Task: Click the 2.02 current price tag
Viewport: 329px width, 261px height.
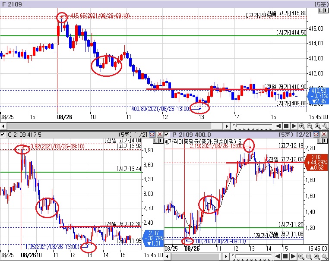Action: tap(316, 163)
